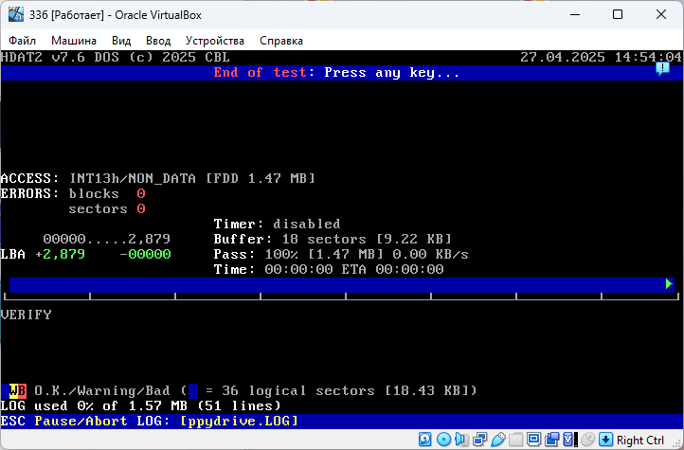Click the Right Ctrl host key label

click(640, 440)
